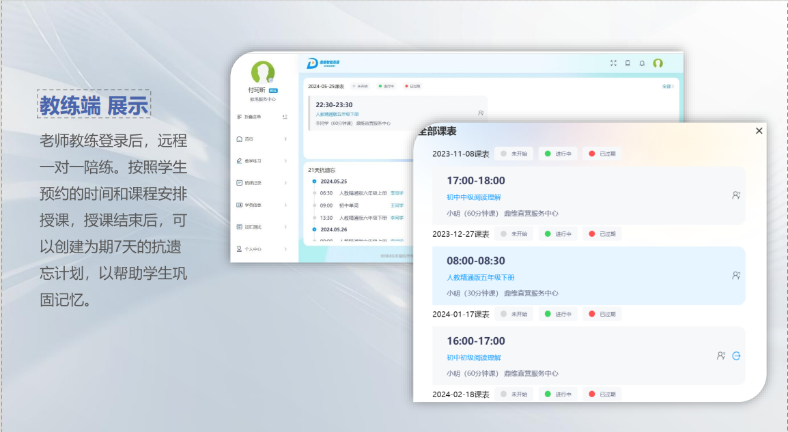Open the mobile phone icon in header

click(x=628, y=63)
